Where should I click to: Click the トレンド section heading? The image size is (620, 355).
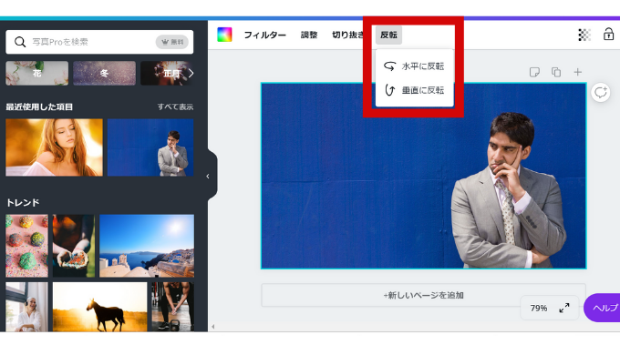pyautogui.click(x=23, y=203)
